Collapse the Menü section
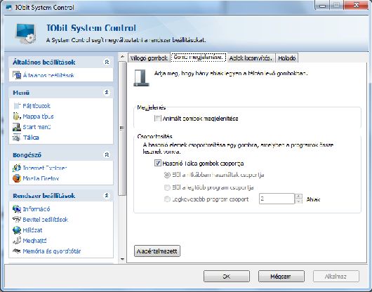The height and width of the screenshot is (292, 372). 107,92
